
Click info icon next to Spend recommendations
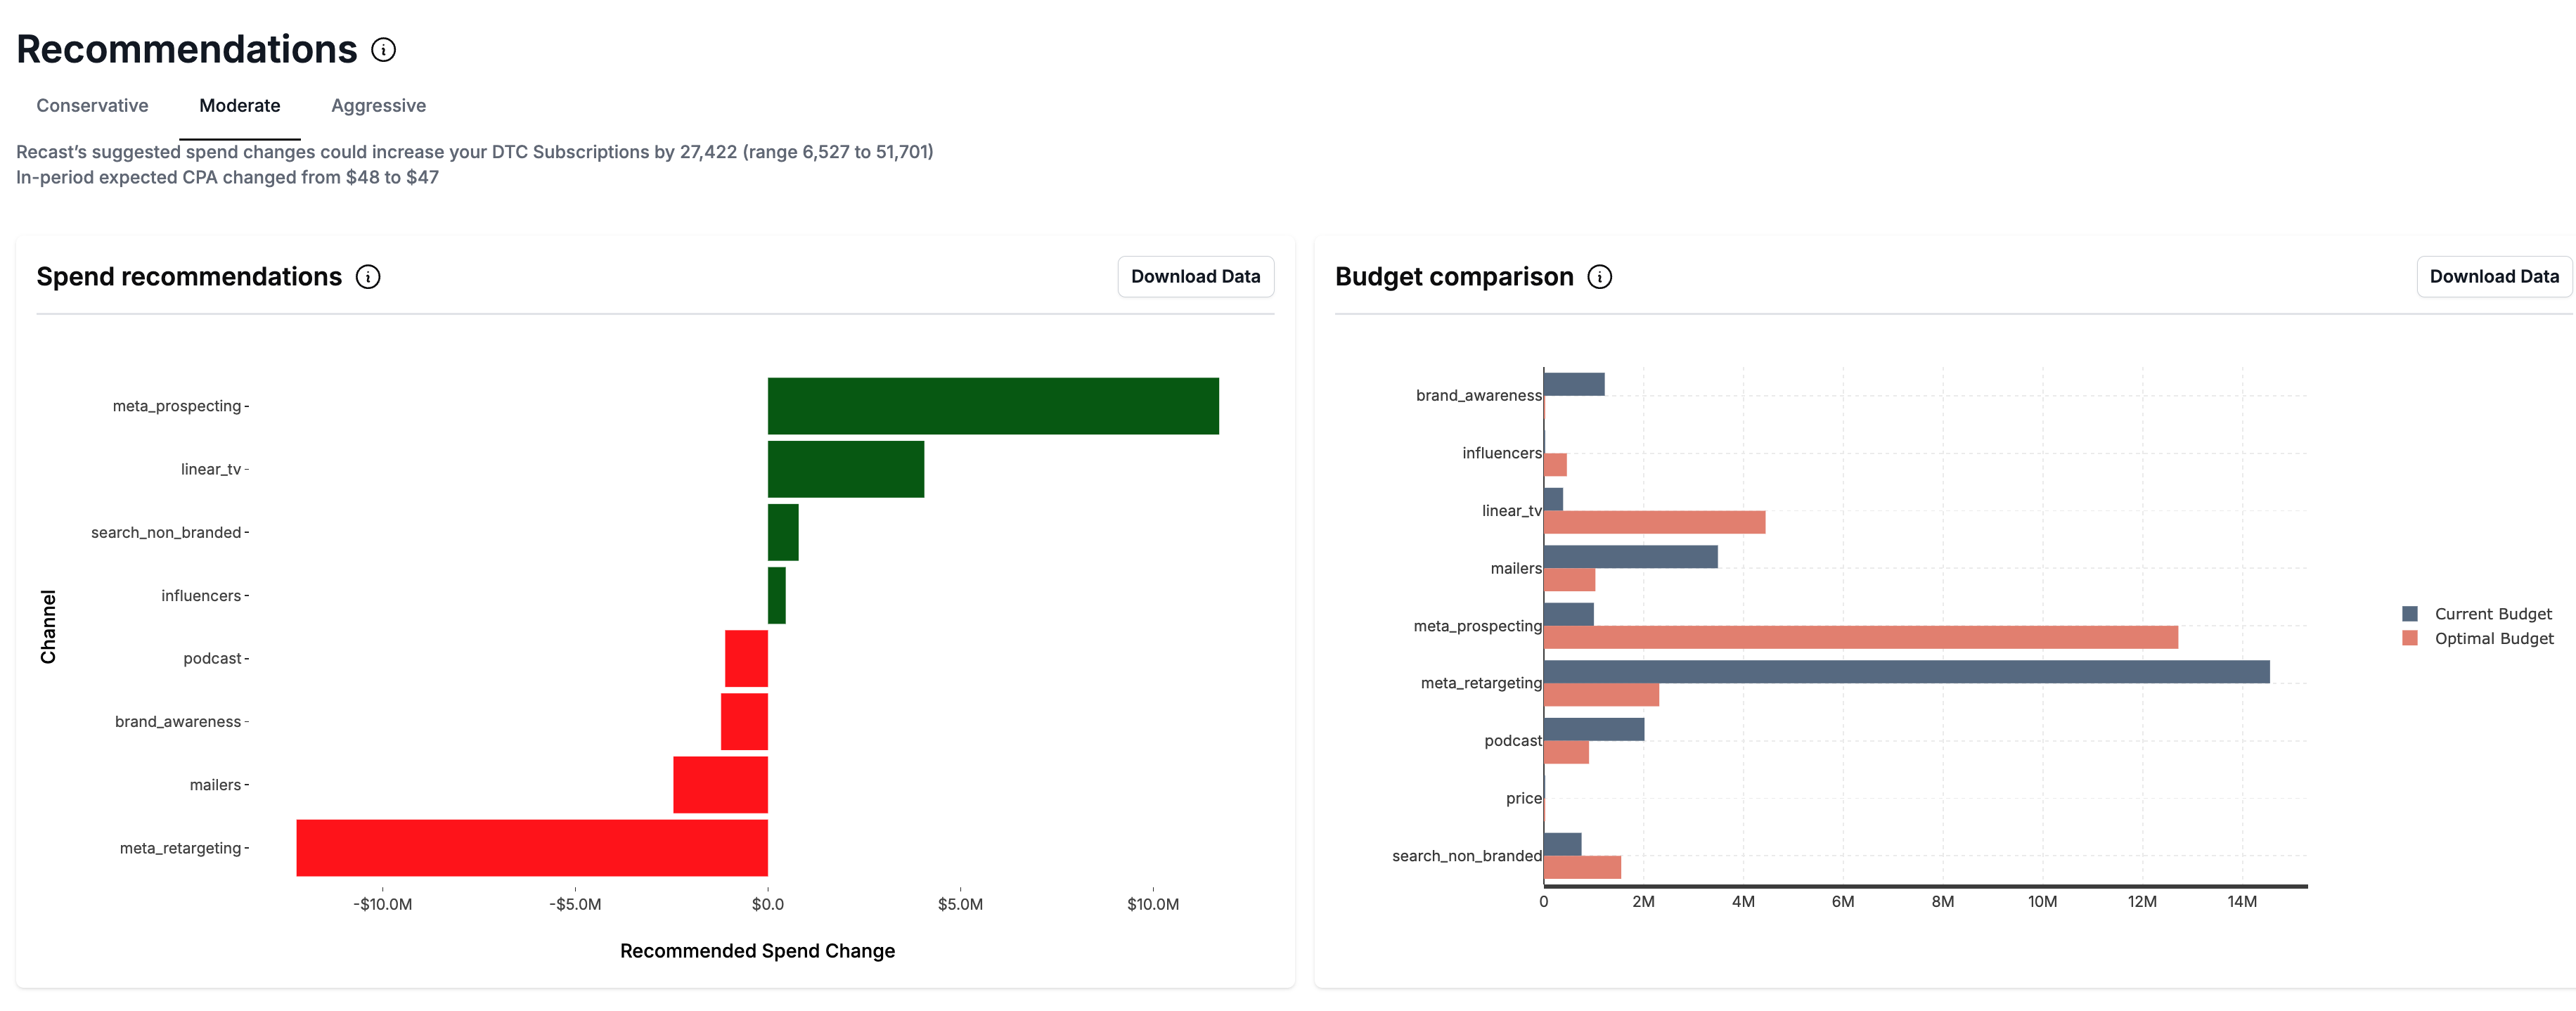pyautogui.click(x=368, y=277)
